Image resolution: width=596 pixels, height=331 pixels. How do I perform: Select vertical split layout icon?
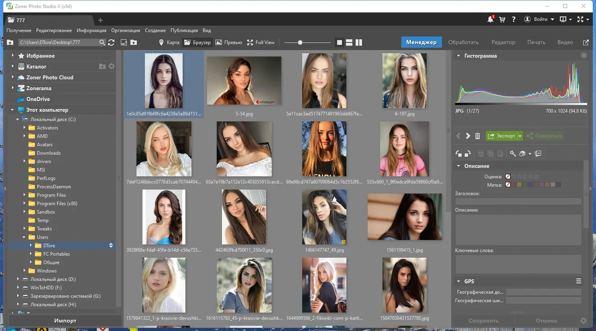coord(359,43)
